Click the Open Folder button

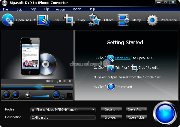pyautogui.click(x=136, y=117)
